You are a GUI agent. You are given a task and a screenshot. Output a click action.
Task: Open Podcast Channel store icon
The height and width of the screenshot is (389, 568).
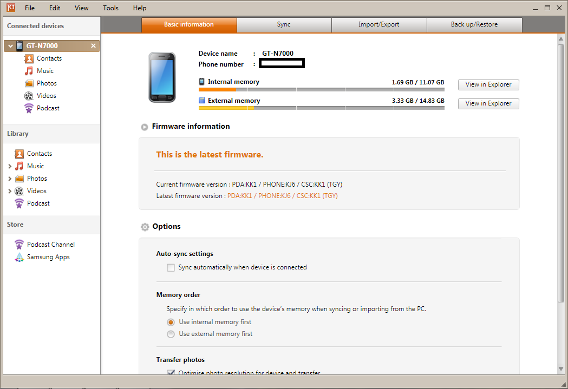(19, 245)
